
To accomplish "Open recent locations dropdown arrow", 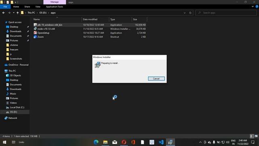I will point(13,13).
